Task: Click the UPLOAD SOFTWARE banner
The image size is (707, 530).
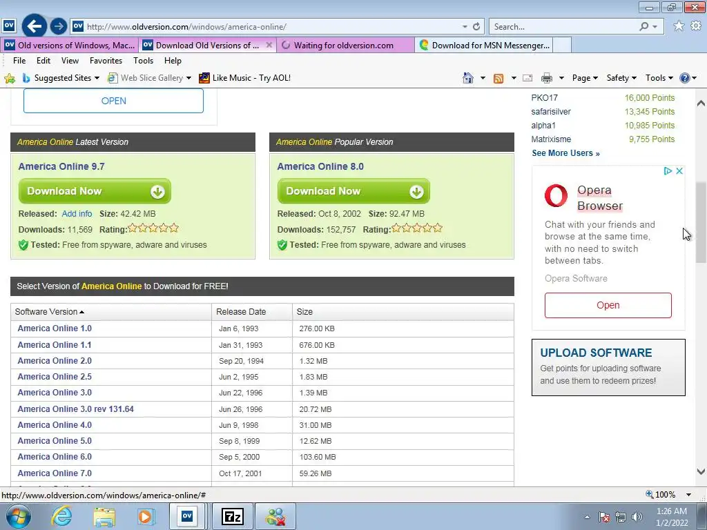Action: [608, 367]
